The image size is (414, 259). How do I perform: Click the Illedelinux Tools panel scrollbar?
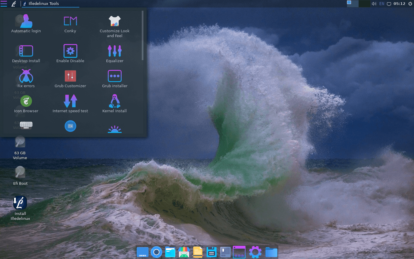click(x=143, y=36)
